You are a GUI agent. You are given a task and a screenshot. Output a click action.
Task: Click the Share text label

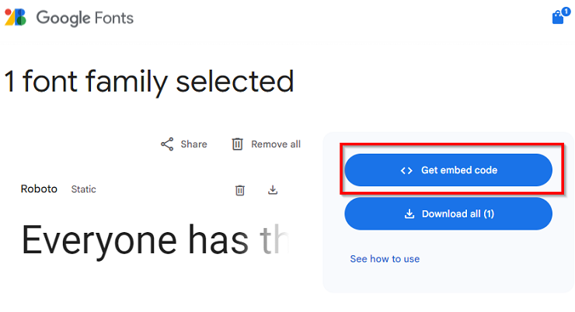193,144
